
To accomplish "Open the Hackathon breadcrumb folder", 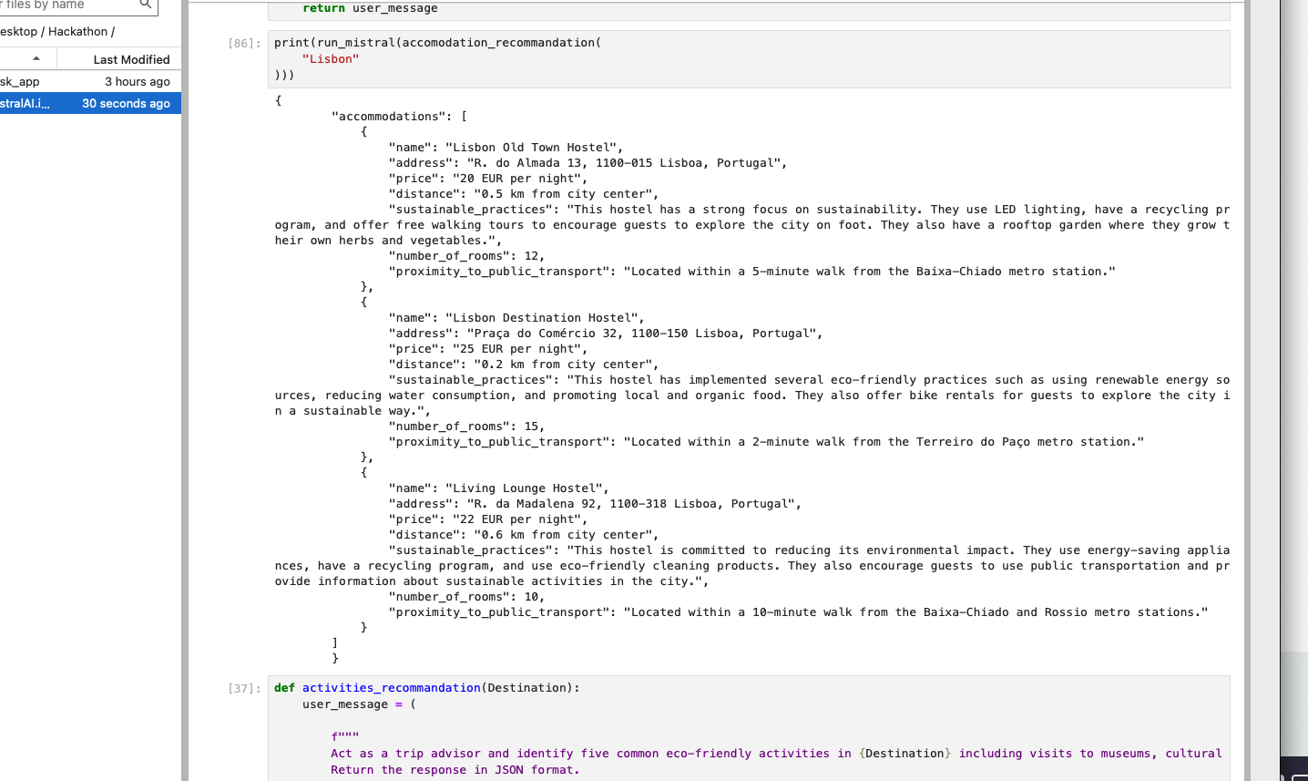I will pyautogui.click(x=78, y=31).
